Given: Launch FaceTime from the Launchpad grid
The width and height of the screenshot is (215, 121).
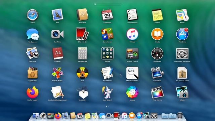Looking at the screenshot, I should tap(57, 34).
